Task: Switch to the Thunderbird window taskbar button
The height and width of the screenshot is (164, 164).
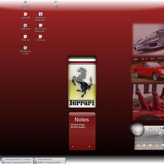Action: (18, 159)
